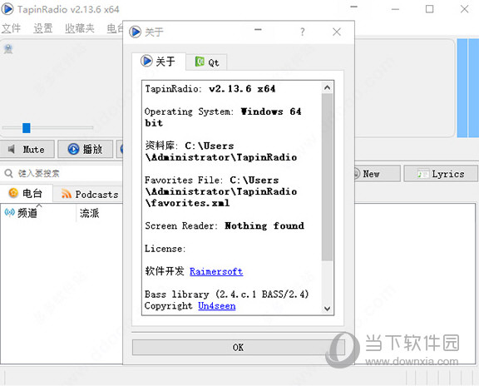Click the TapinRadio title bar logo
This screenshot has width=479, height=386.
tap(7, 9)
